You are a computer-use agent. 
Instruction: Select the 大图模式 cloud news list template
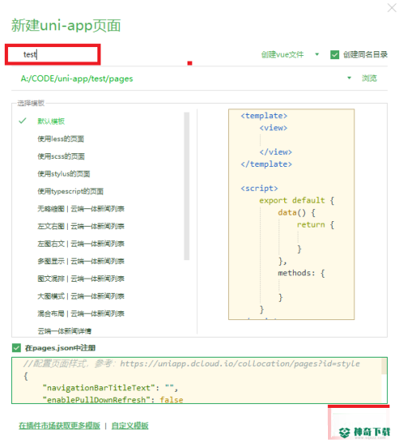click(81, 296)
